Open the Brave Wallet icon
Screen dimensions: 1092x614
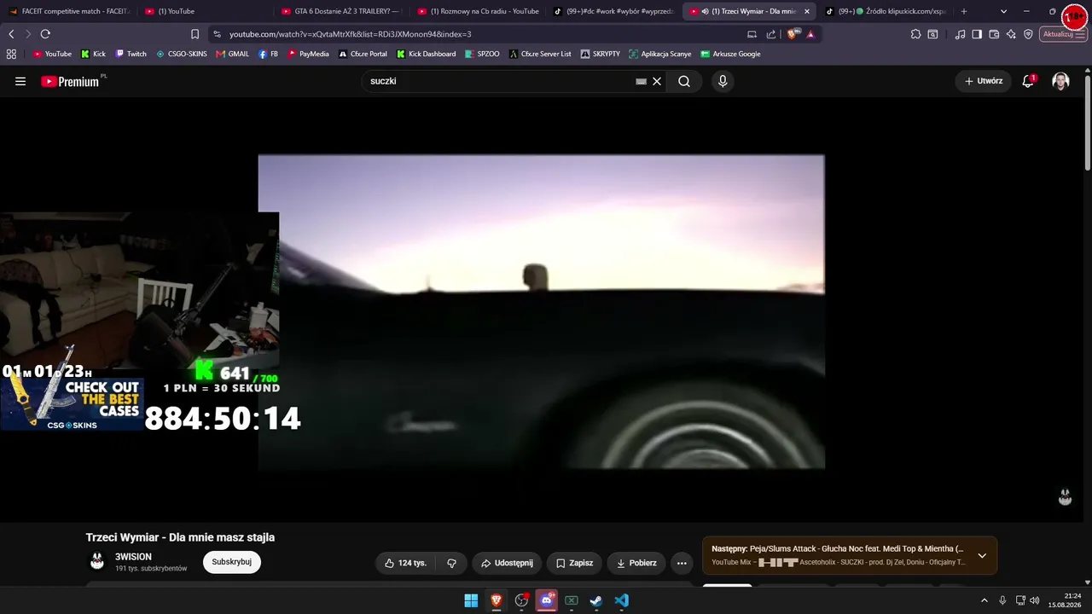994,34
